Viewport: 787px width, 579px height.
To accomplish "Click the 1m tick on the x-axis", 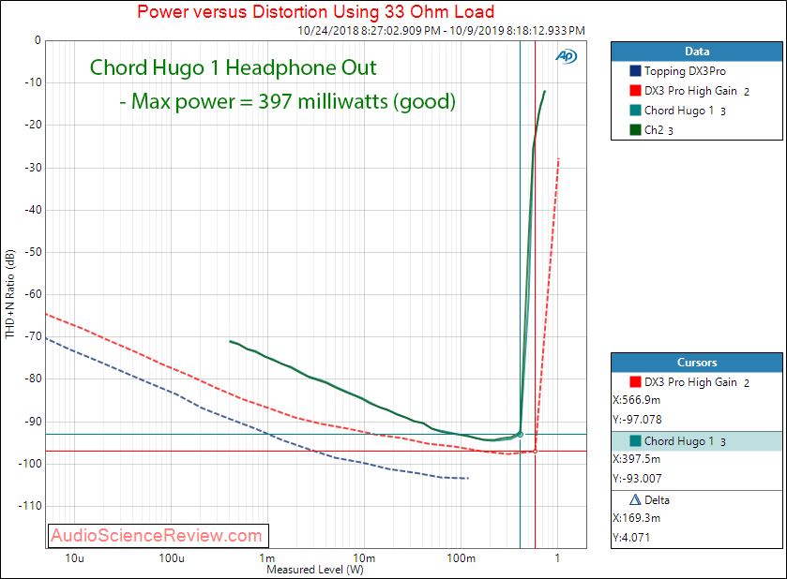I will pos(267,558).
